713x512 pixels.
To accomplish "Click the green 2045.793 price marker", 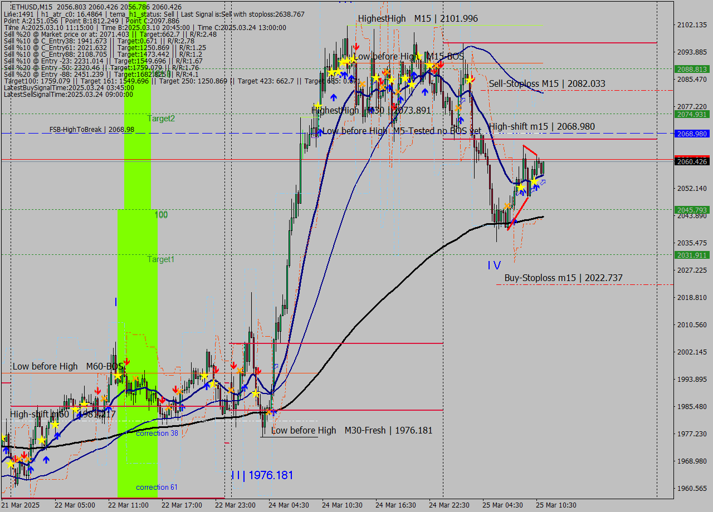I will 692,210.
